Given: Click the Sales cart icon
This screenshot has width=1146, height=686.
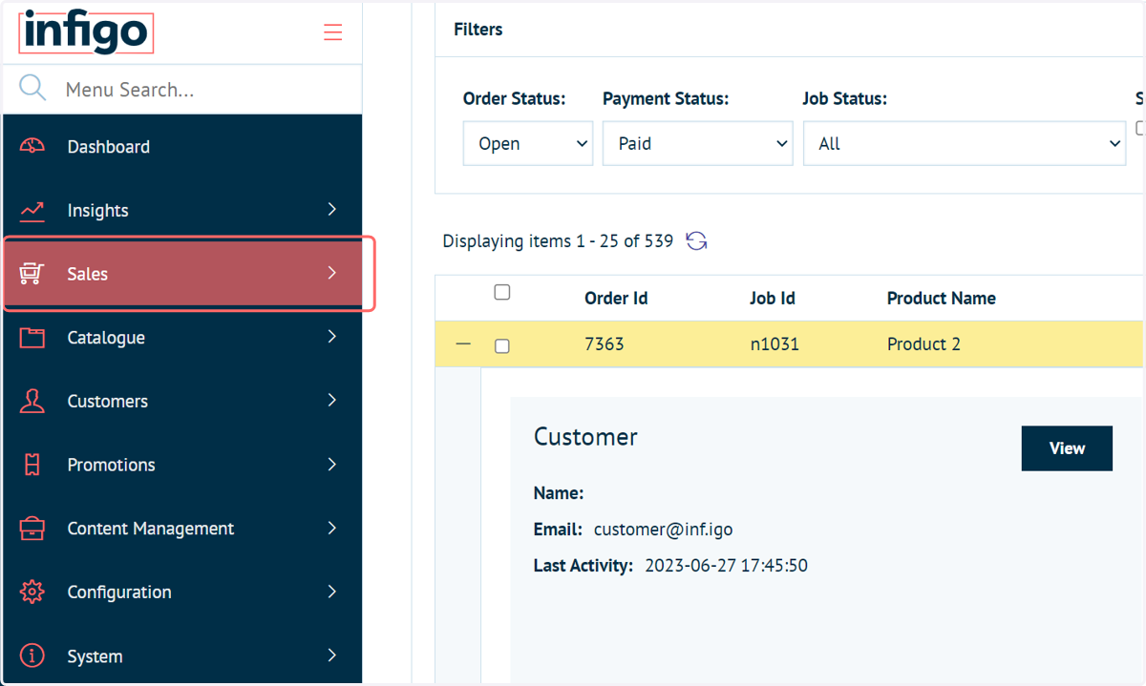Looking at the screenshot, I should pyautogui.click(x=32, y=274).
